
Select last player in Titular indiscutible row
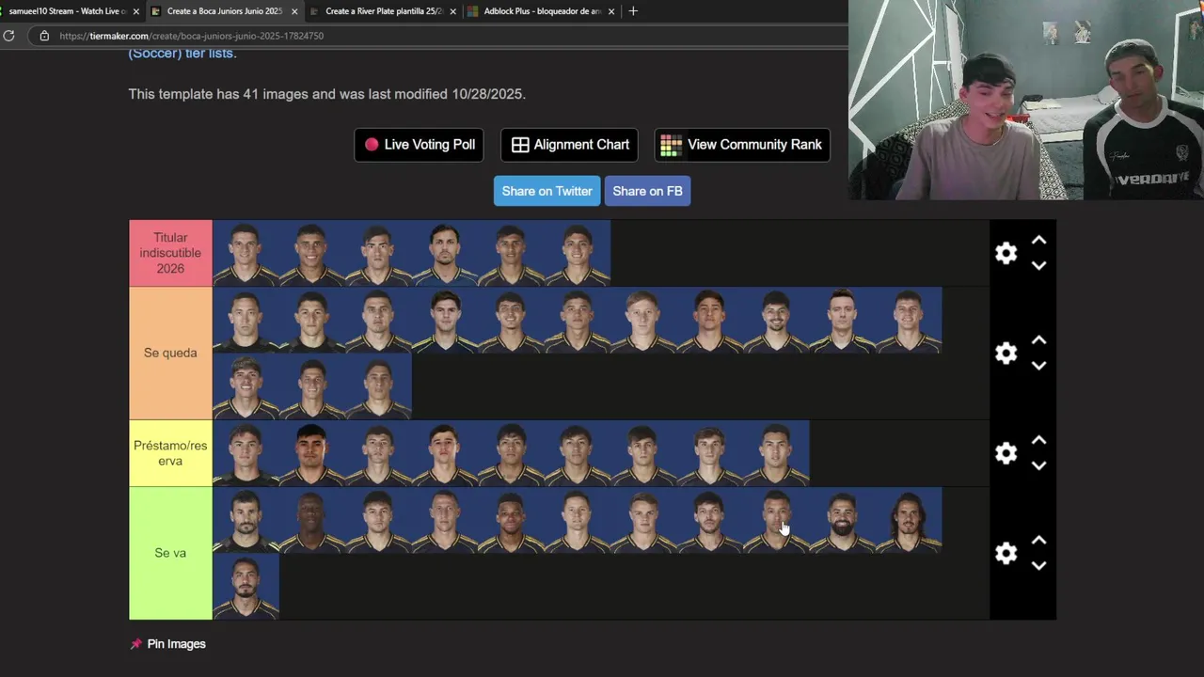tap(578, 253)
